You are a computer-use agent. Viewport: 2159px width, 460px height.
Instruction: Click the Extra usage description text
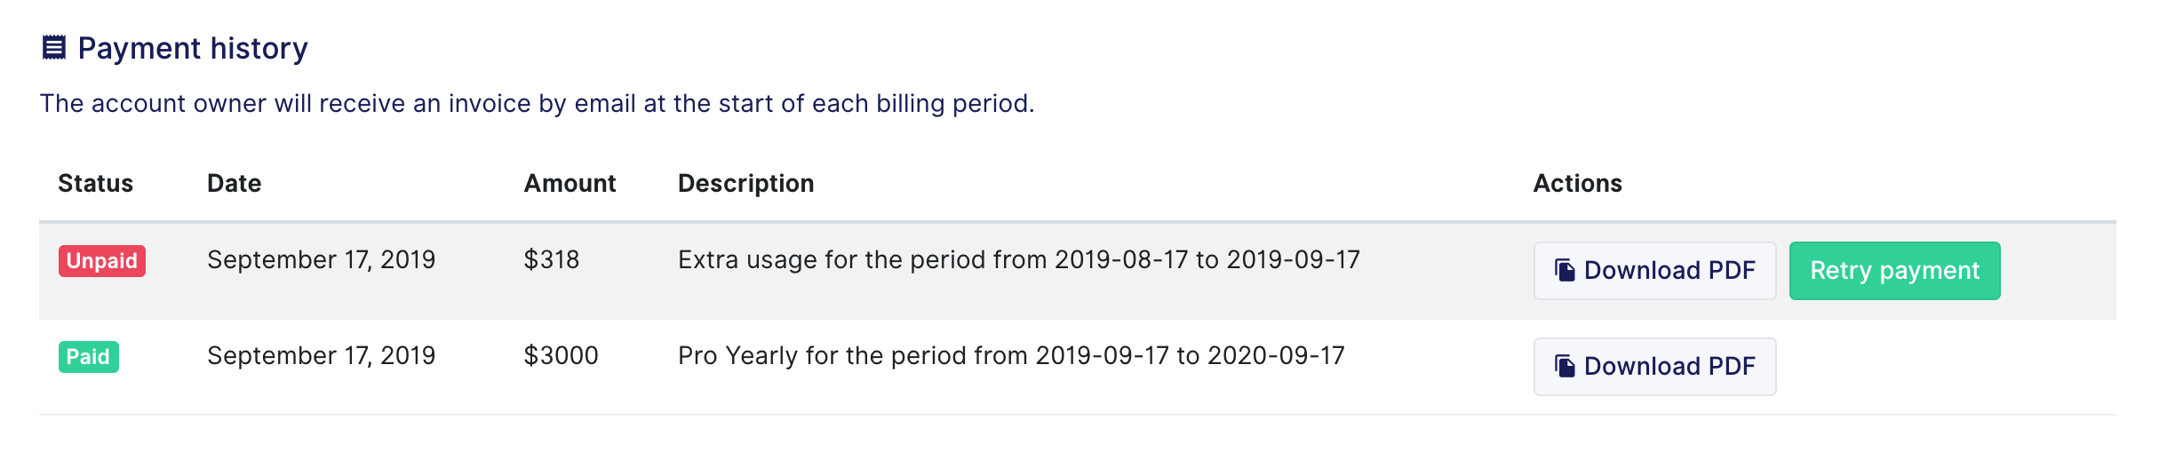(1019, 260)
